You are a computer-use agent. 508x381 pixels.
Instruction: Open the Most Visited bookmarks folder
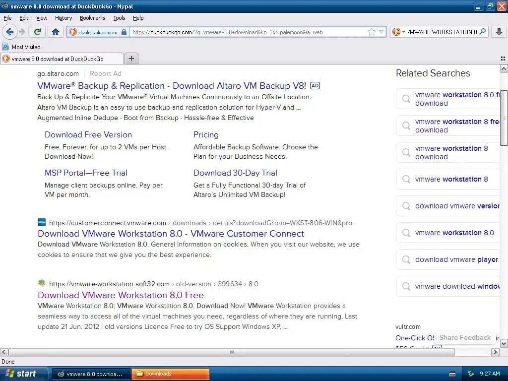point(21,47)
